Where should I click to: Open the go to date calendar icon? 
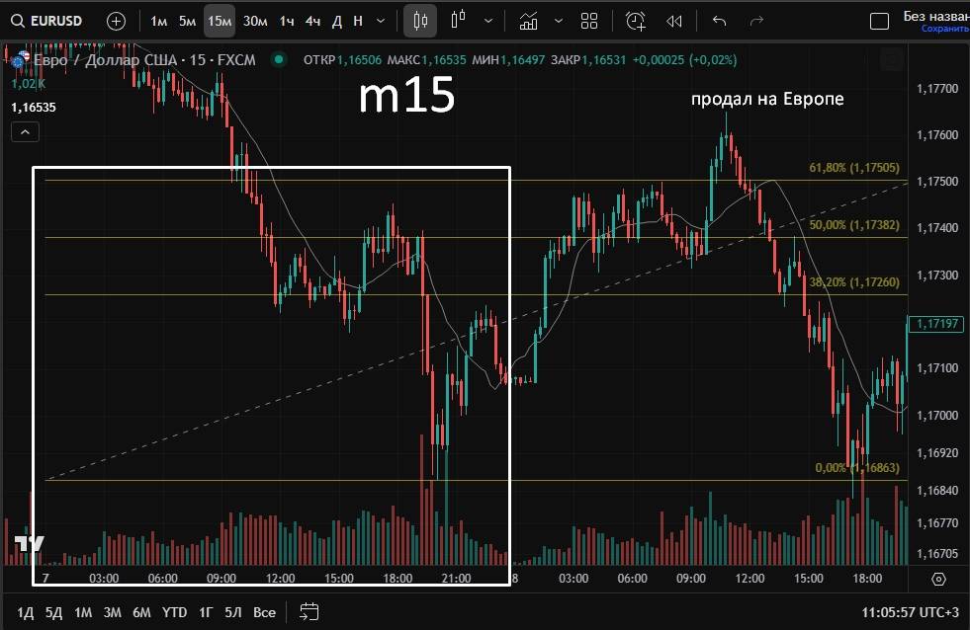click(309, 612)
